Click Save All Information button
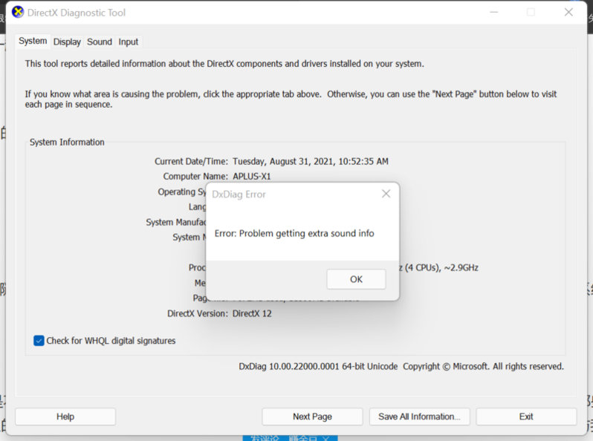Image resolution: width=593 pixels, height=441 pixels. tap(419, 416)
